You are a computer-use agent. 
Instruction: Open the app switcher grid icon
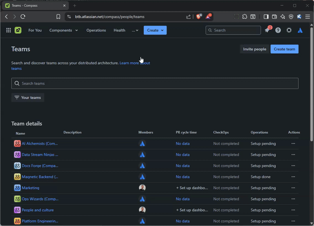(8, 30)
